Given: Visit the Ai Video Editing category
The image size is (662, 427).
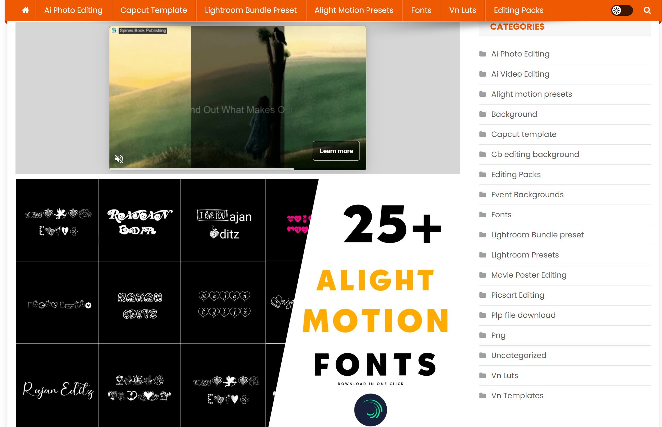Looking at the screenshot, I should (520, 74).
